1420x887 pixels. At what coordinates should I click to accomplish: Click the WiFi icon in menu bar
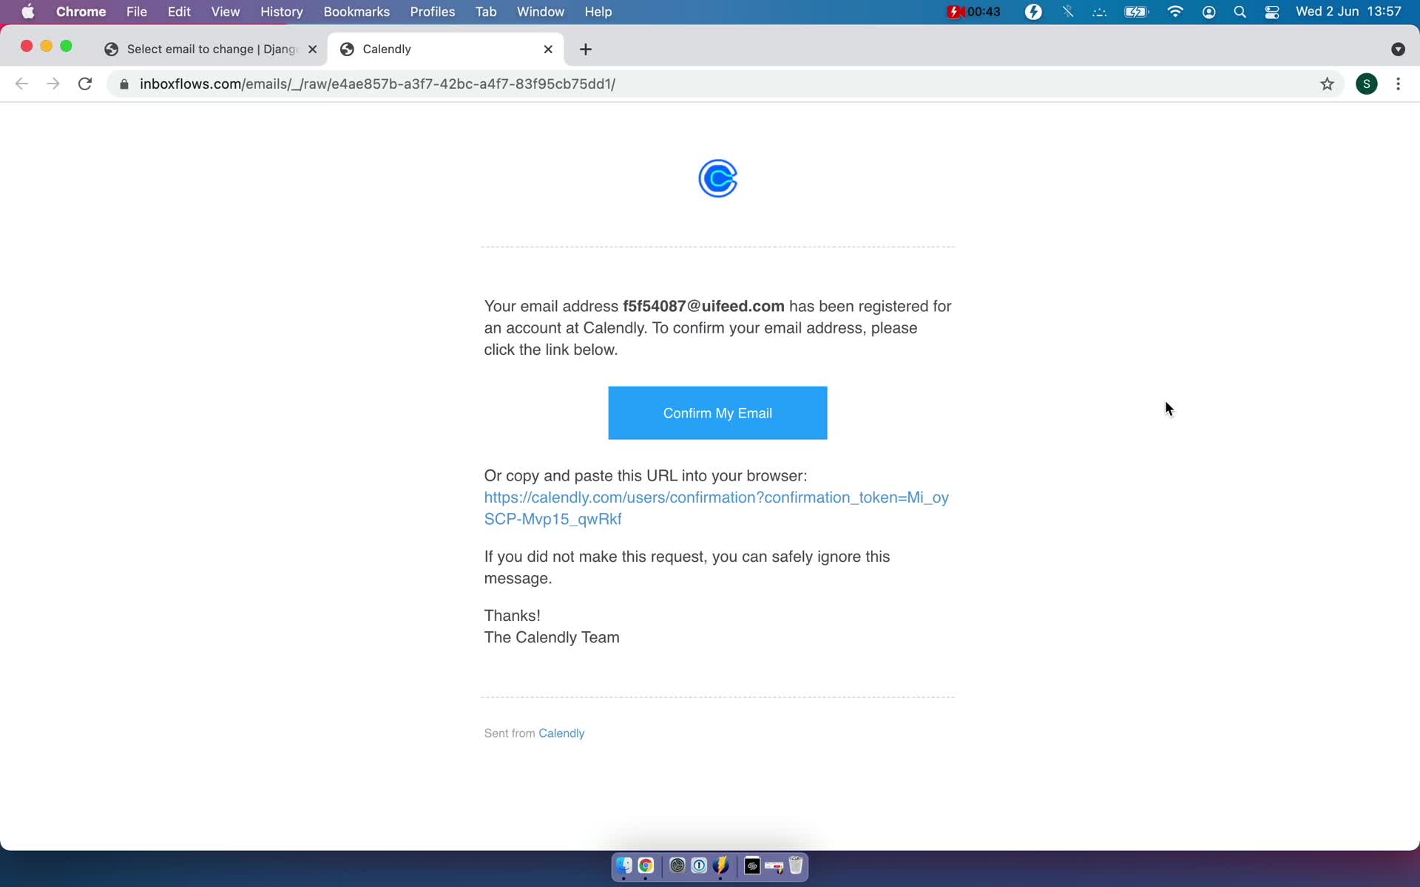pyautogui.click(x=1174, y=13)
